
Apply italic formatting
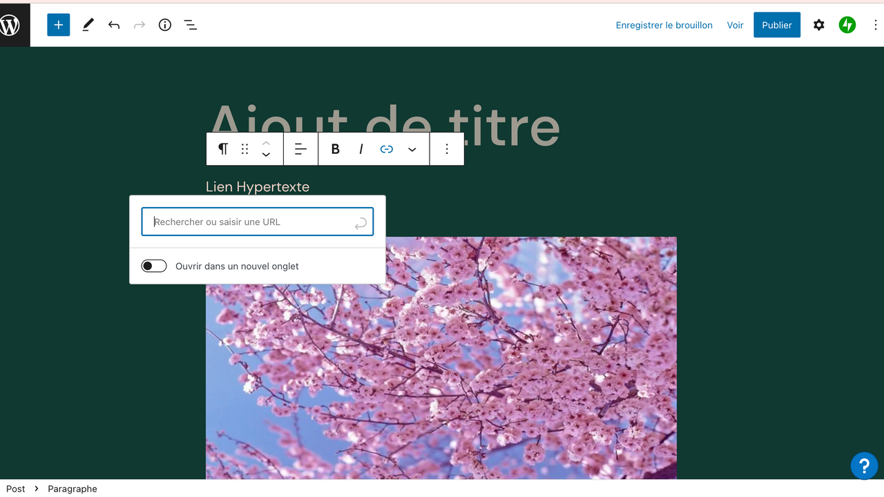coord(361,148)
